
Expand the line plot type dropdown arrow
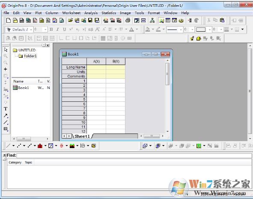[13, 146]
